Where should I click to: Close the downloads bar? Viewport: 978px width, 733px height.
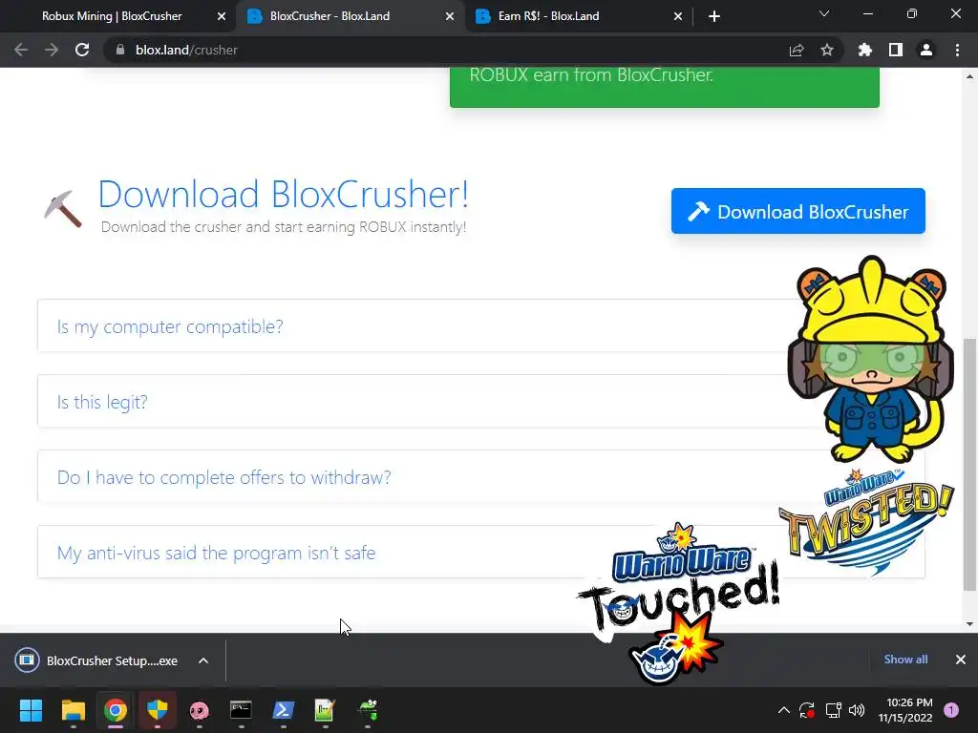(x=961, y=660)
